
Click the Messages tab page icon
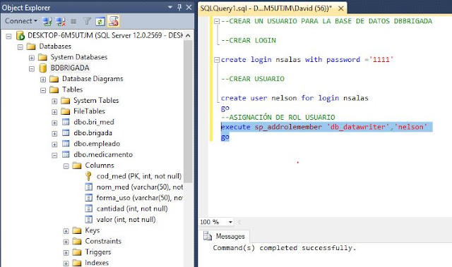point(208,236)
